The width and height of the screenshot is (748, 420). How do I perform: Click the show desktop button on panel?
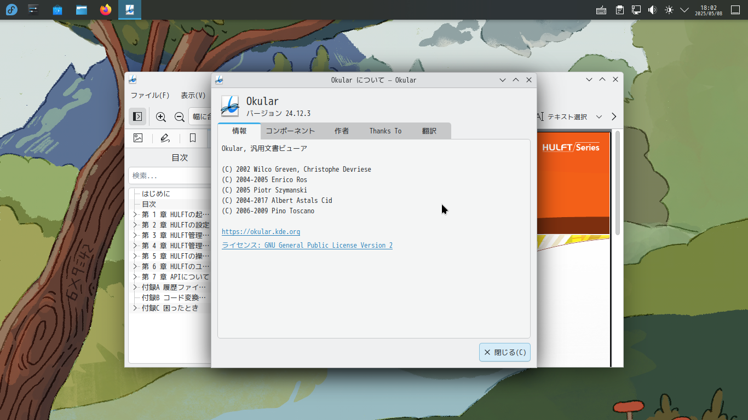[735, 10]
